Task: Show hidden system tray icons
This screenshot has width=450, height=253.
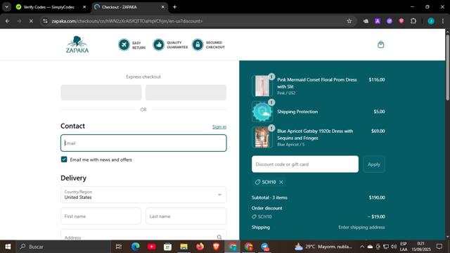Action: (x=362, y=247)
